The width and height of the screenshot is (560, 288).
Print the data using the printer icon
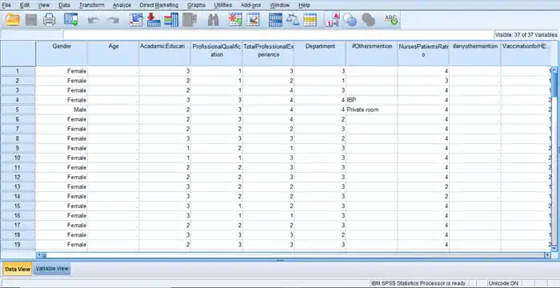click(x=50, y=19)
